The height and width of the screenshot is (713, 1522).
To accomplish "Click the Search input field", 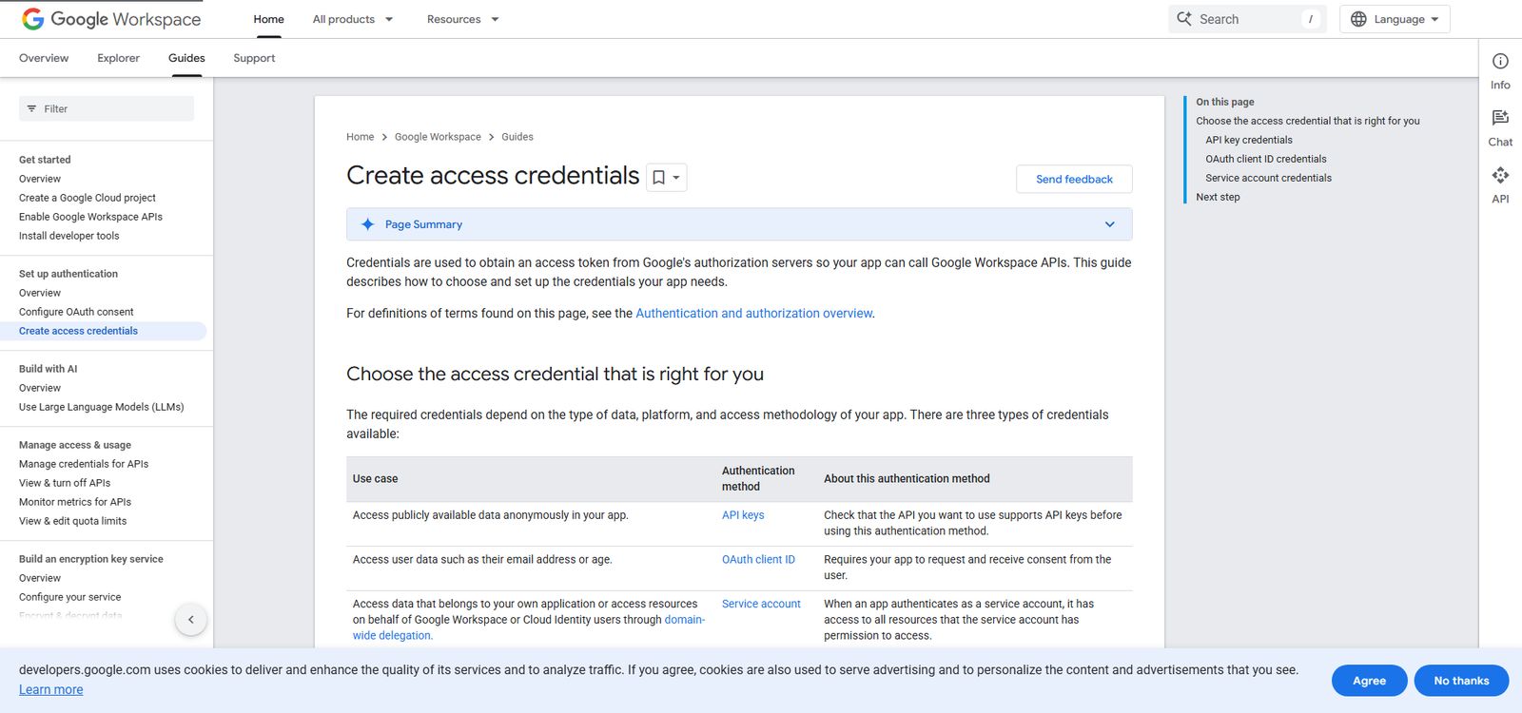I will (x=1246, y=19).
